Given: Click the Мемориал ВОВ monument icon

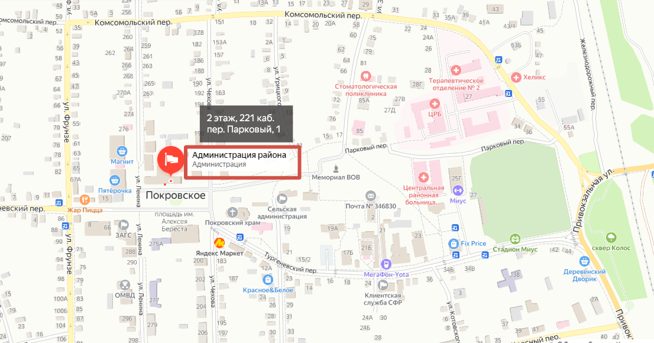Looking at the screenshot, I should [336, 169].
